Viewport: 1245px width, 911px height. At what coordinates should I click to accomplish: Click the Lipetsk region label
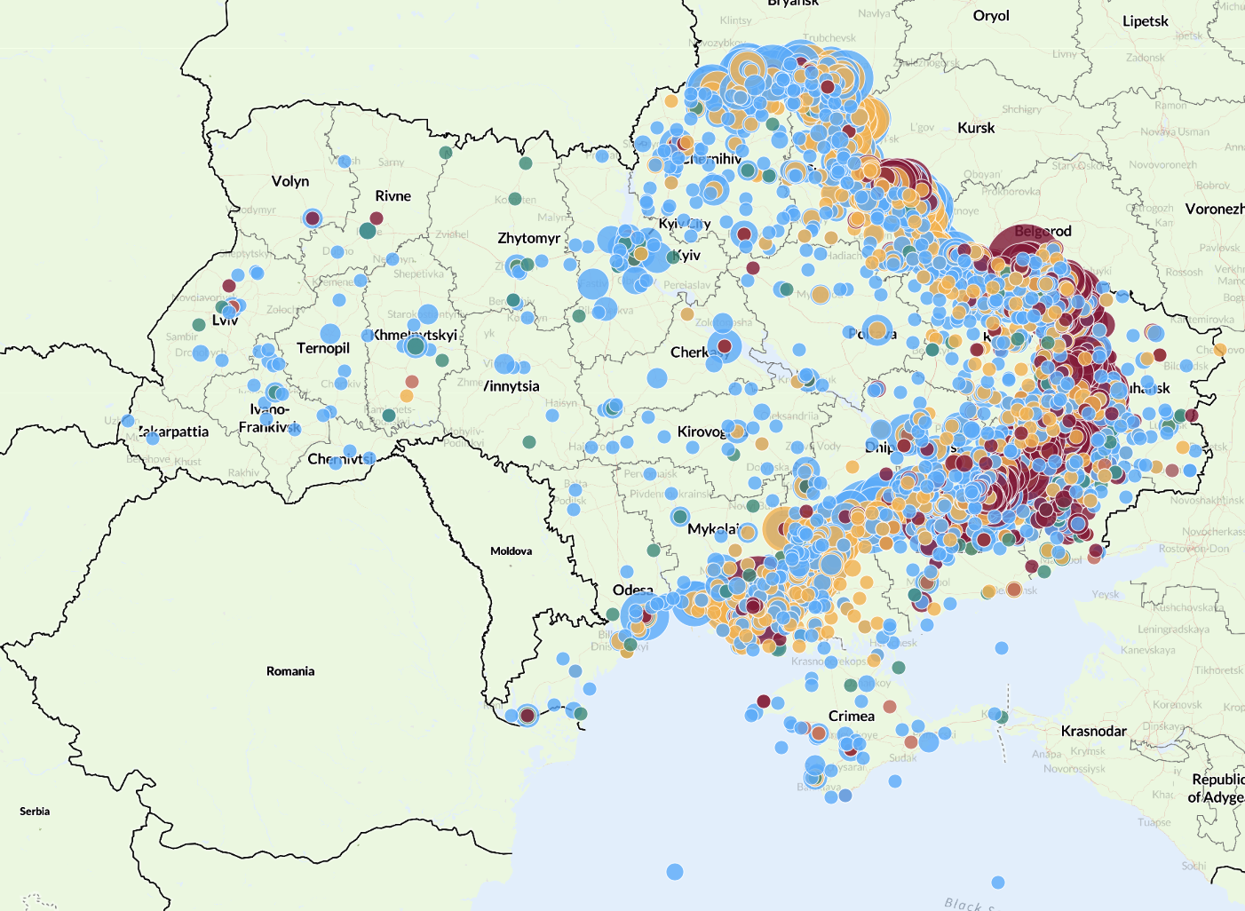tap(1145, 21)
